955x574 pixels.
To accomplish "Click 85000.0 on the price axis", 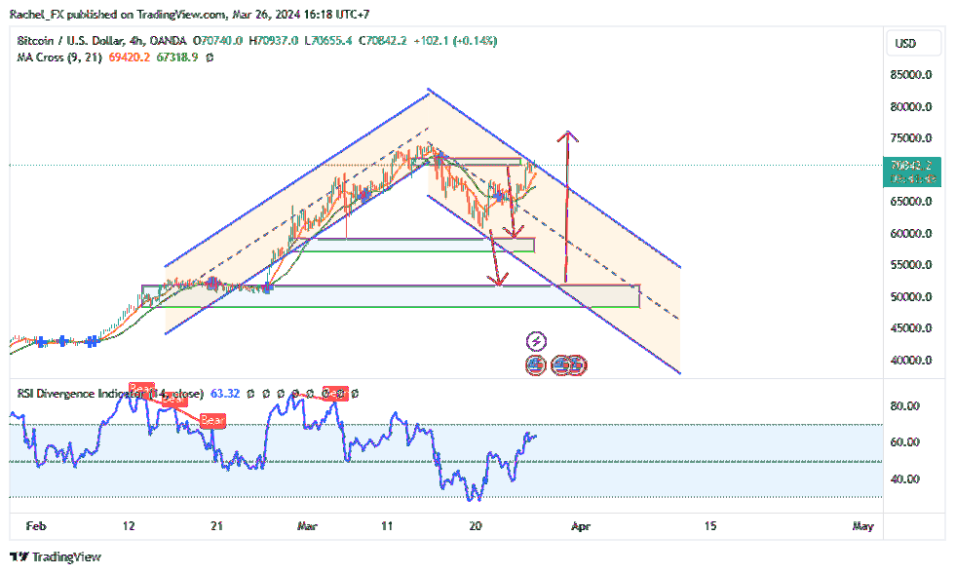I will 911,75.
